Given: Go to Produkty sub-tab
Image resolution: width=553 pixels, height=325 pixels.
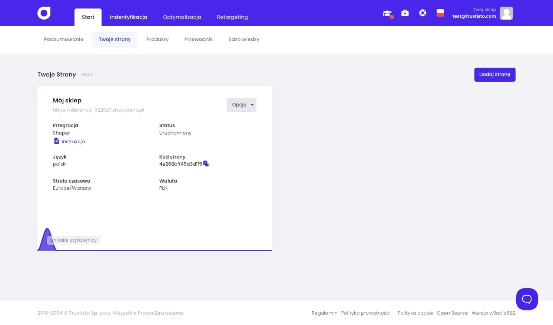Looking at the screenshot, I should (158, 40).
